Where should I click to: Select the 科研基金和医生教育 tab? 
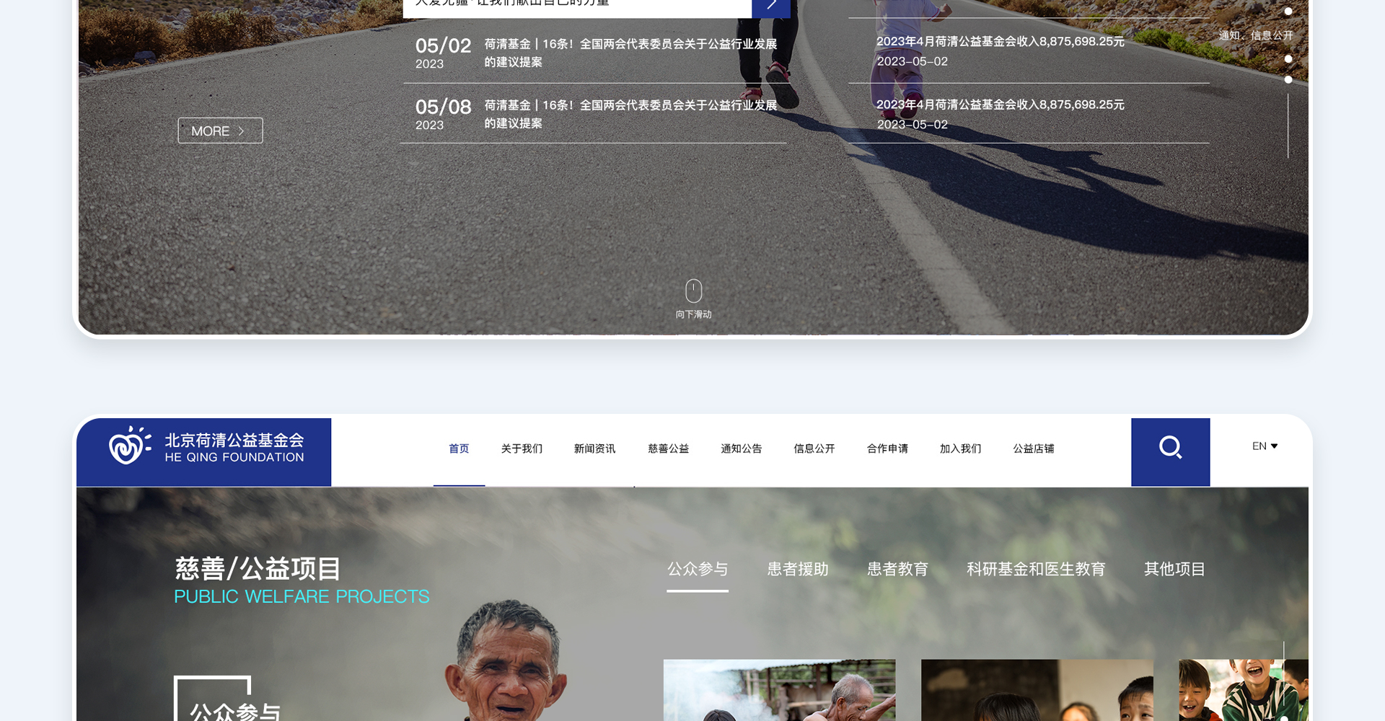coord(1036,569)
